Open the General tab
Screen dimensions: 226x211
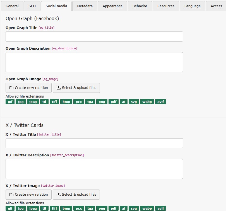[12, 6]
